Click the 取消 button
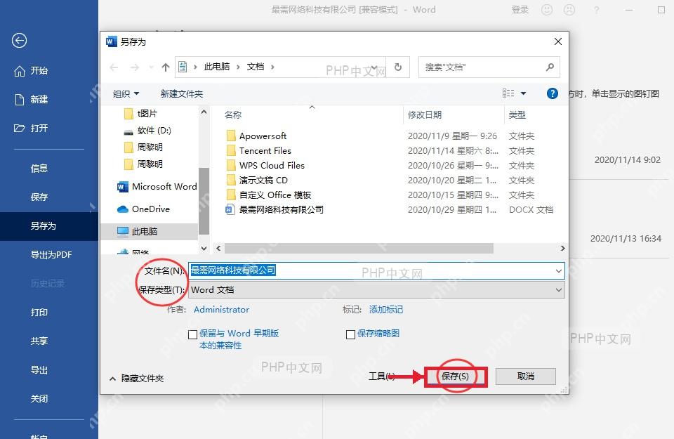The image size is (674, 439). pyautogui.click(x=526, y=376)
